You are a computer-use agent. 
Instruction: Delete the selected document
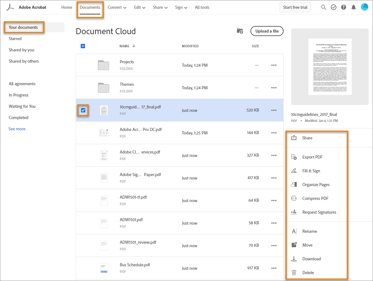pyautogui.click(x=308, y=273)
